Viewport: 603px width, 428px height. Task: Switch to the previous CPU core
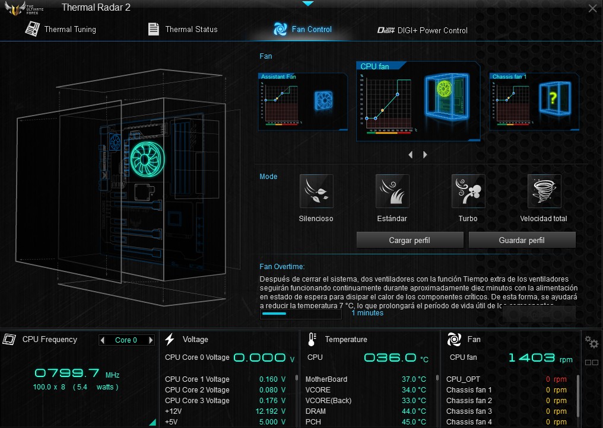pos(102,340)
